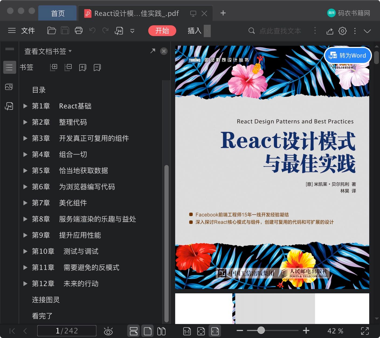Open bookmark 第7章 美化组件
380x338 pixels.
pos(59,203)
